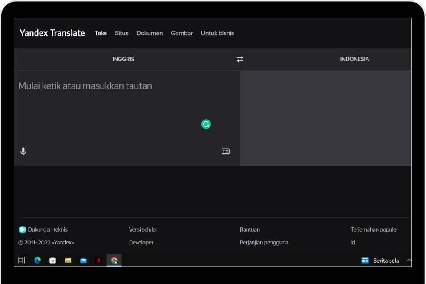Screen dimensions: 426x284
Task: Click the Task View taskbar icon
Action: 22,260
